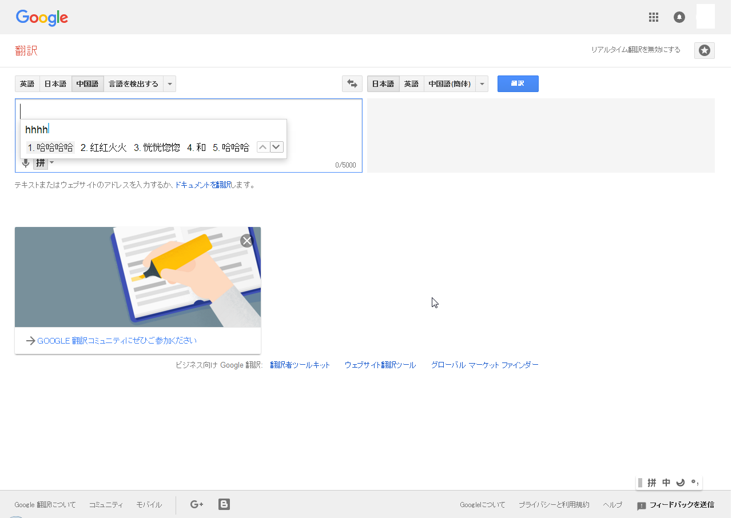Screen dimensions: 732x518
Task: Select the 英語 source language tab
Action: (27, 83)
